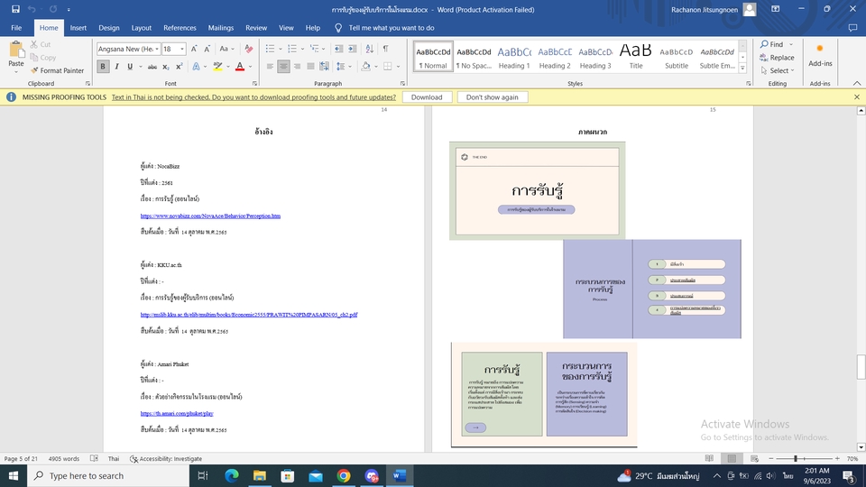Open the Add-ins icon in the ribbon

pos(820,55)
